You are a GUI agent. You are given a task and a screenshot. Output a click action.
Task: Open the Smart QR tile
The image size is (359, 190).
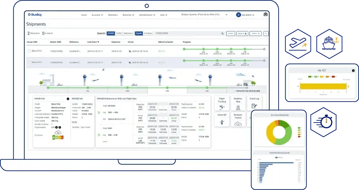[222, 119]
